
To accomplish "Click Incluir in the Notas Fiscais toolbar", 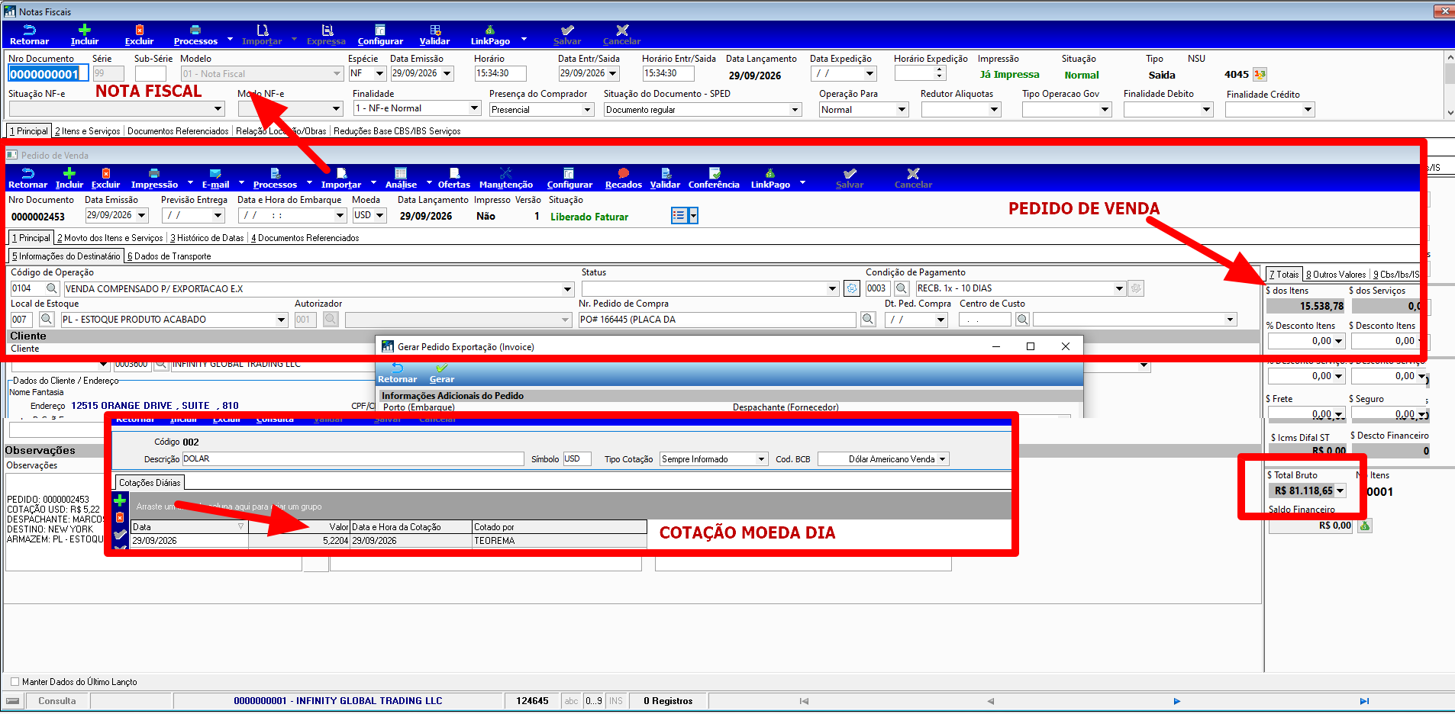I will click(85, 34).
